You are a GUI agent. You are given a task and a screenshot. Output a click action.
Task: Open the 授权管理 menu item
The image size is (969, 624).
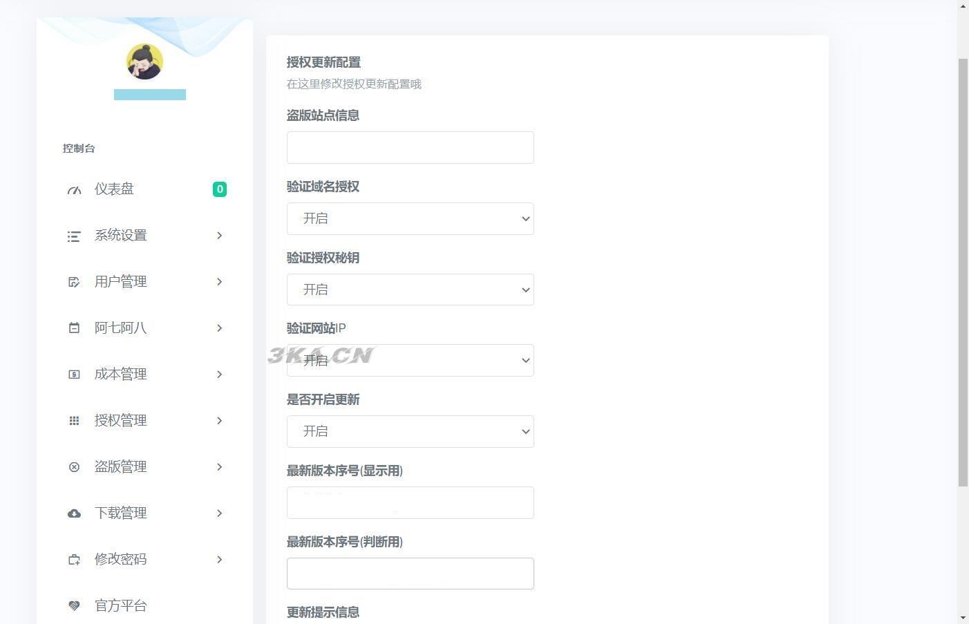pyautogui.click(x=120, y=421)
